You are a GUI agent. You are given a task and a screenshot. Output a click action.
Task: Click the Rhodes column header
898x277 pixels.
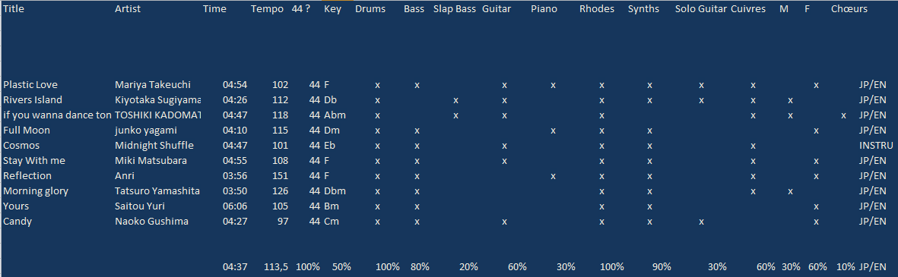point(597,9)
